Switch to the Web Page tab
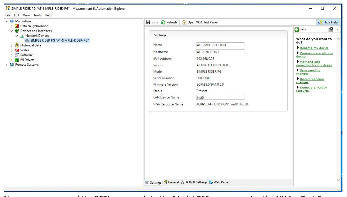Viewport: 347px width, 197px height. click(x=218, y=182)
